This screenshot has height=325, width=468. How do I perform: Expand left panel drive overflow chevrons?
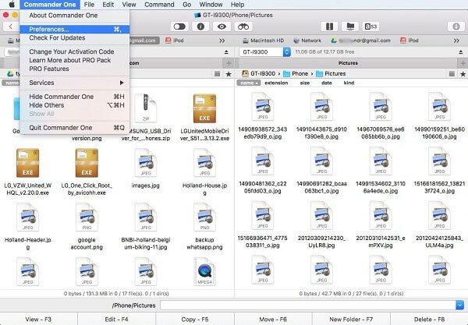click(222, 41)
